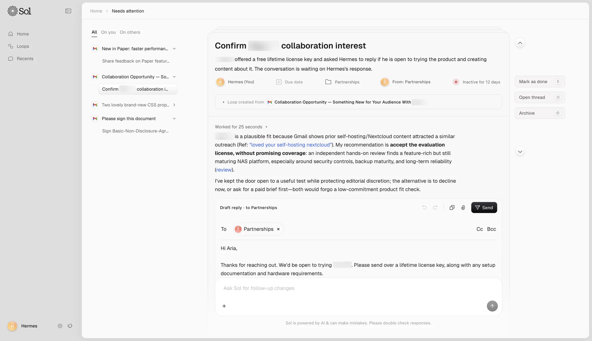
Task: Open the Partnerships folder label
Action: pyautogui.click(x=342, y=82)
